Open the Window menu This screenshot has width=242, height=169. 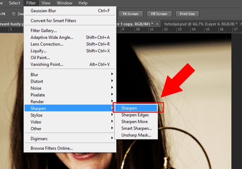pyautogui.click(x=65, y=3)
